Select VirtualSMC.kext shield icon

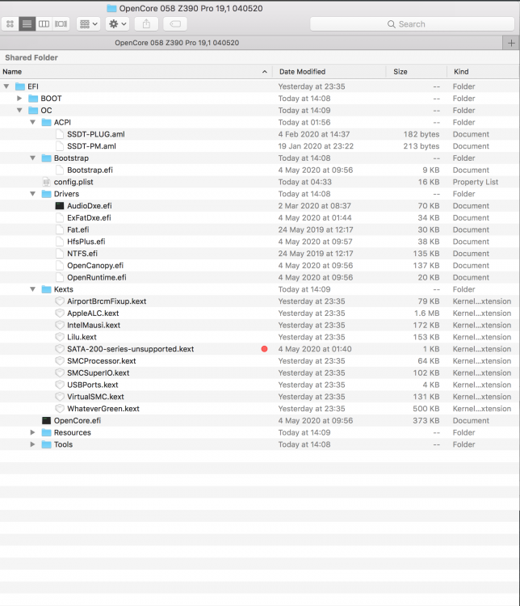[60, 397]
